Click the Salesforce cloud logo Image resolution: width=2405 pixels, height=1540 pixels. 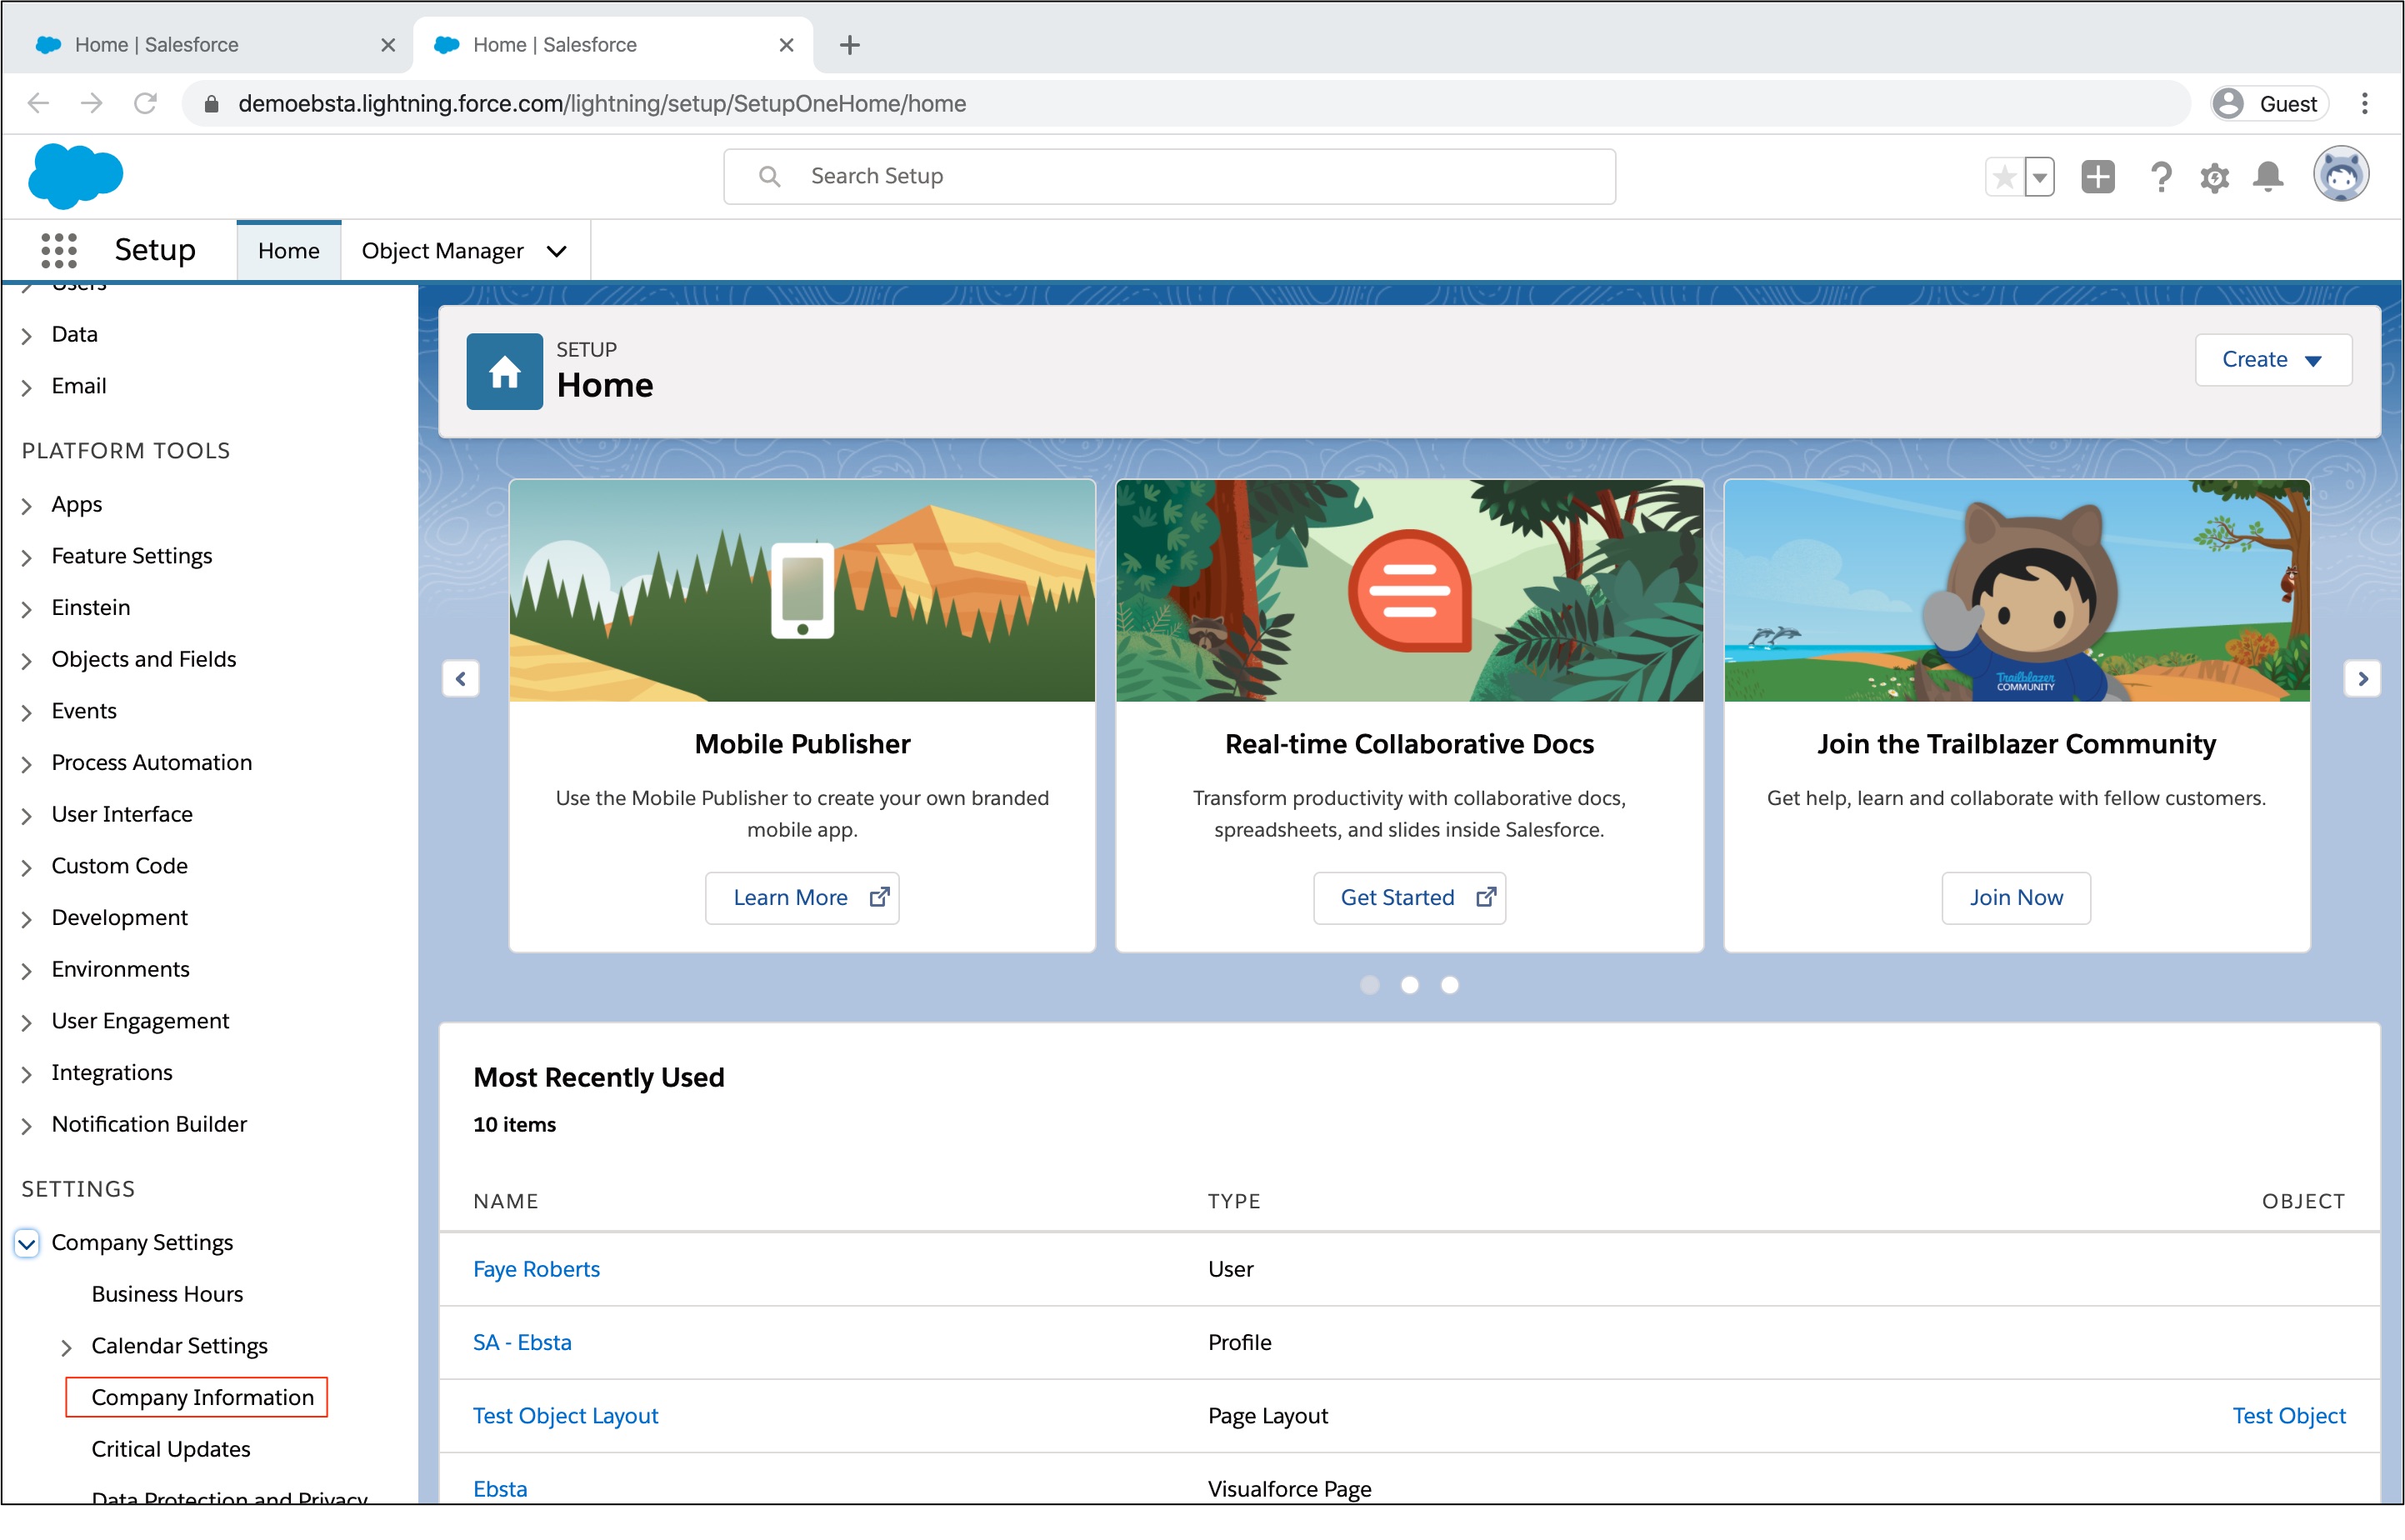[x=76, y=176]
